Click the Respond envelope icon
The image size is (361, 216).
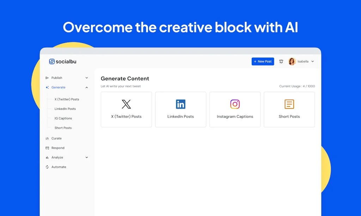[x=47, y=148]
